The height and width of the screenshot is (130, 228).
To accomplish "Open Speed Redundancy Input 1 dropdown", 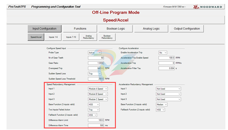I will point(98,89).
